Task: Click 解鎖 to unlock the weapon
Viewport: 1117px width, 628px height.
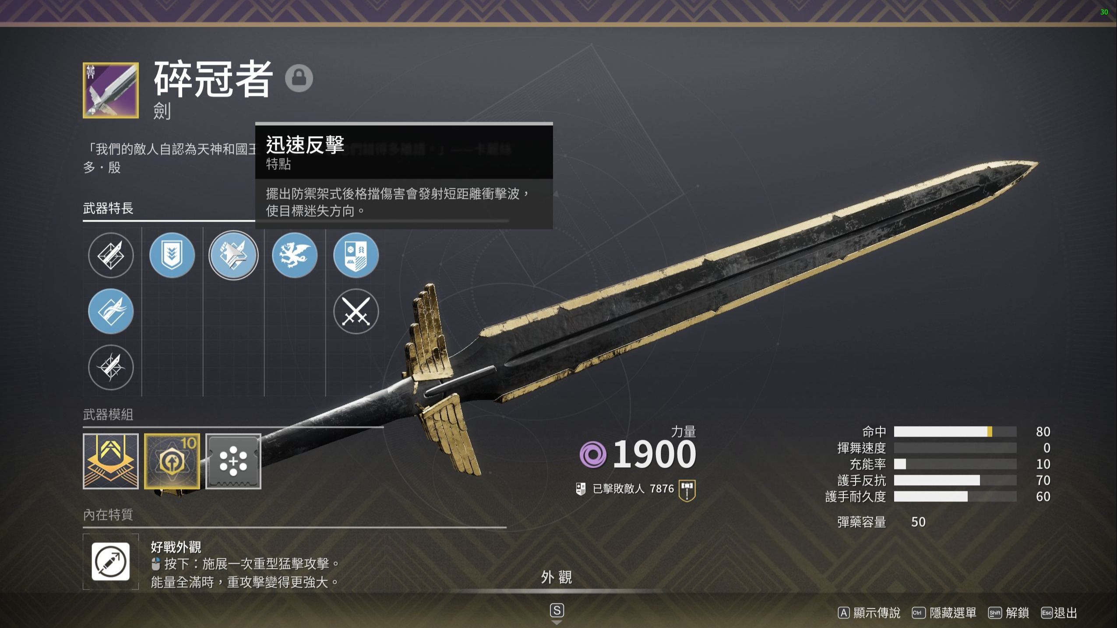Action: click(1009, 613)
